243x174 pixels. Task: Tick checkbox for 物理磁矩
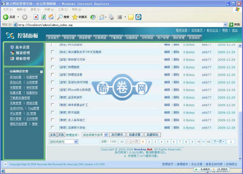coord(53,67)
